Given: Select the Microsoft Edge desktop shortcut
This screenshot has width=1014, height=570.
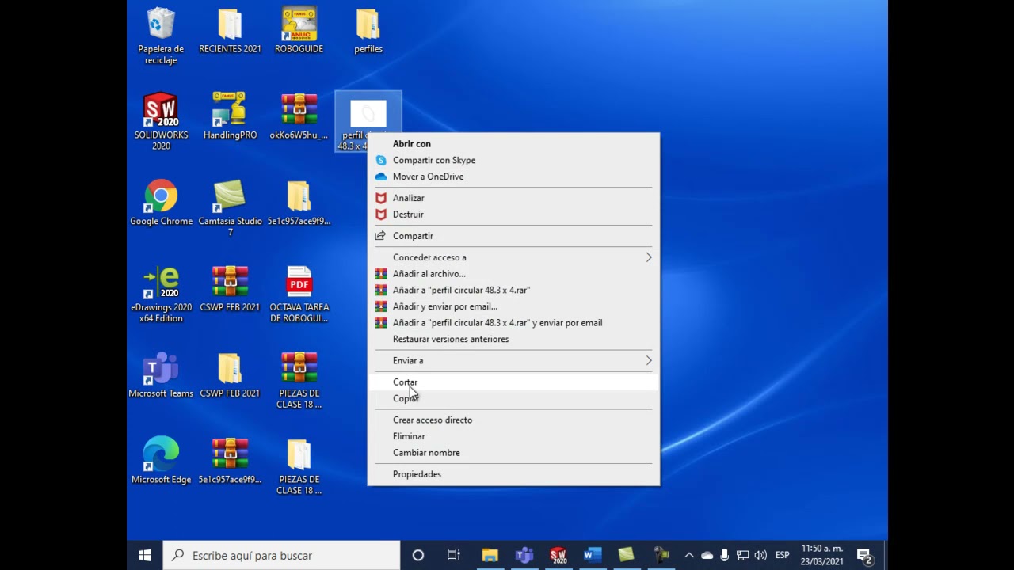Looking at the screenshot, I should (x=161, y=461).
